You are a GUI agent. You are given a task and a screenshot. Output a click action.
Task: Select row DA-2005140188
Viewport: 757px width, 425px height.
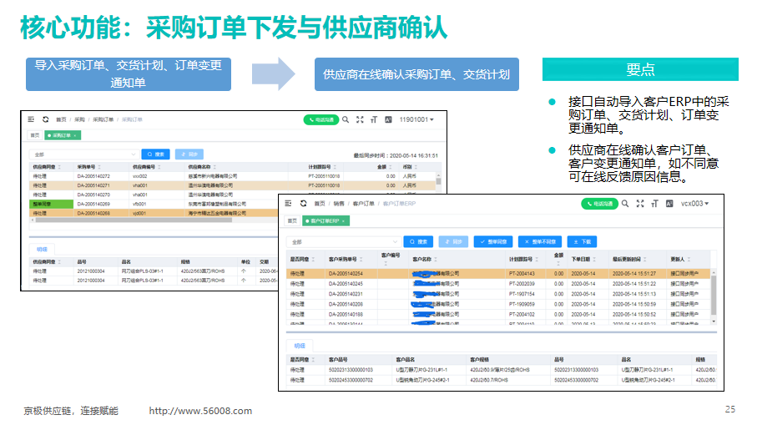tap(498, 315)
